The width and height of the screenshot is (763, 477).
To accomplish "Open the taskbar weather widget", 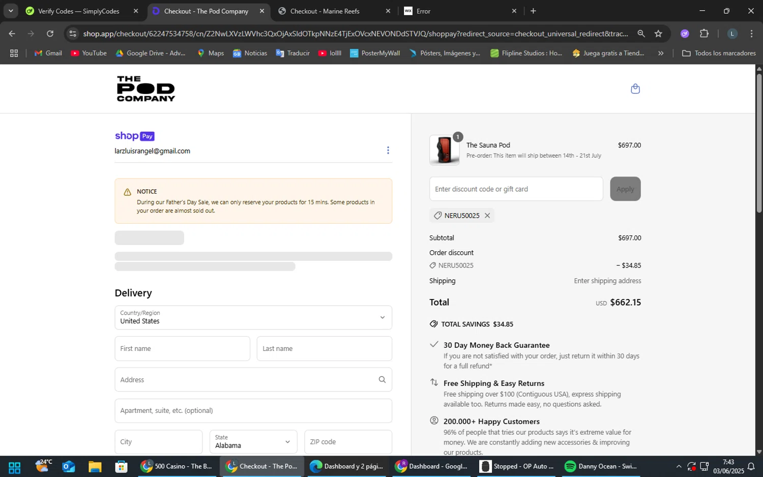I will pos(44,466).
